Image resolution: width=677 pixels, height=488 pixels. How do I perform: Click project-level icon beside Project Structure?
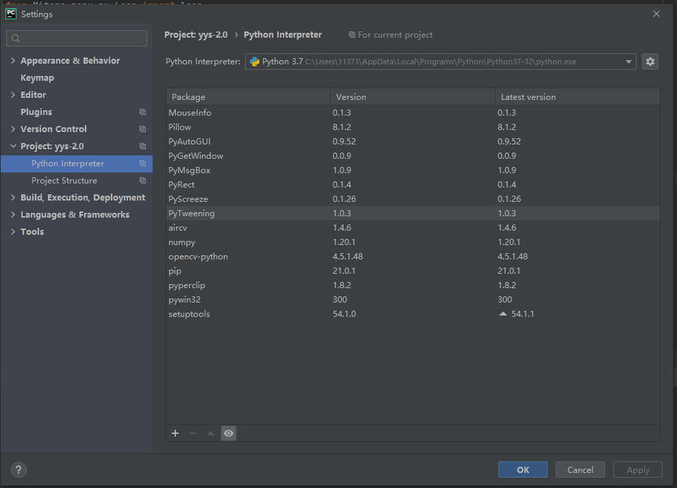[142, 181]
